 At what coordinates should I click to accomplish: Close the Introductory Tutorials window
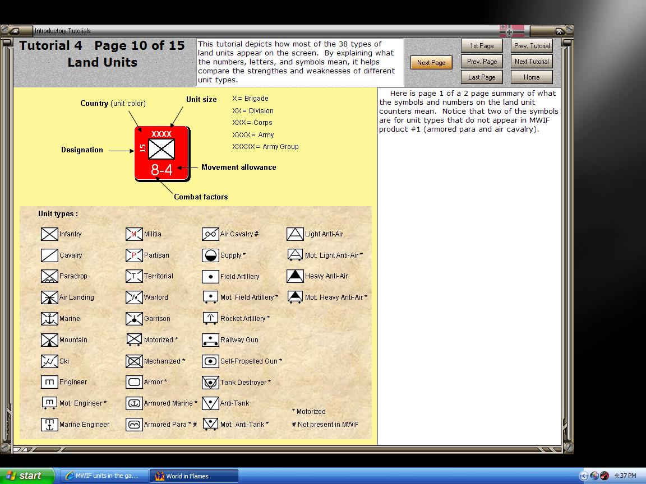coord(560,31)
